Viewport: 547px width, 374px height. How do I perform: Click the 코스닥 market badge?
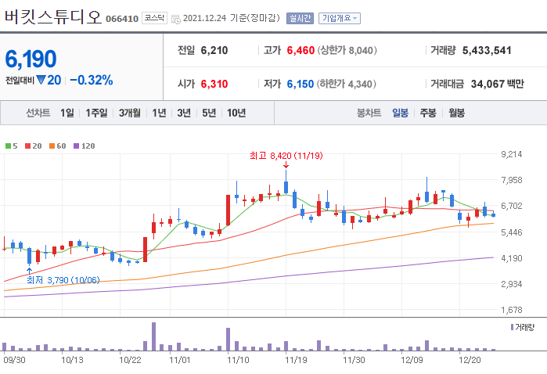click(x=154, y=18)
